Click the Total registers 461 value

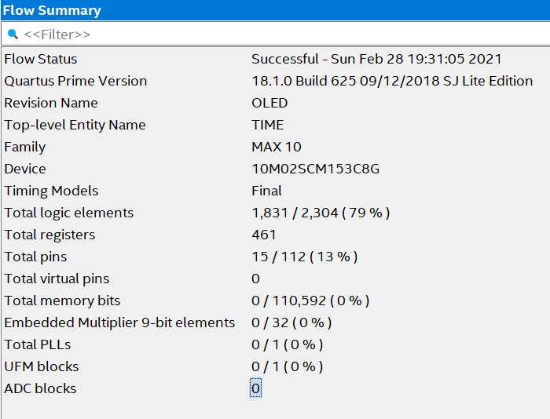(264, 235)
